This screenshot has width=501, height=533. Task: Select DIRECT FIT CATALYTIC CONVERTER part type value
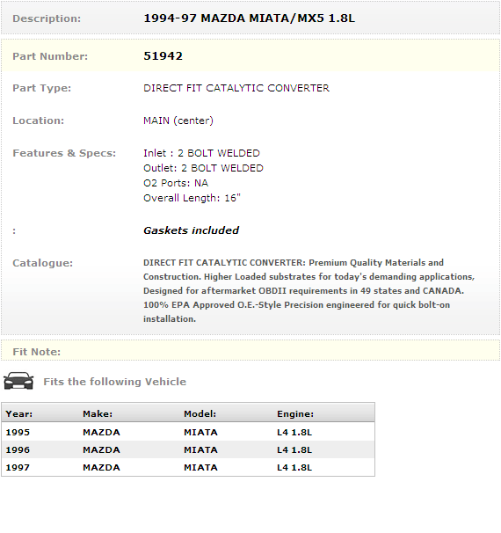click(236, 88)
